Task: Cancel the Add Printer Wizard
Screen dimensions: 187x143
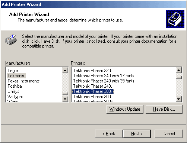Action: (169, 134)
